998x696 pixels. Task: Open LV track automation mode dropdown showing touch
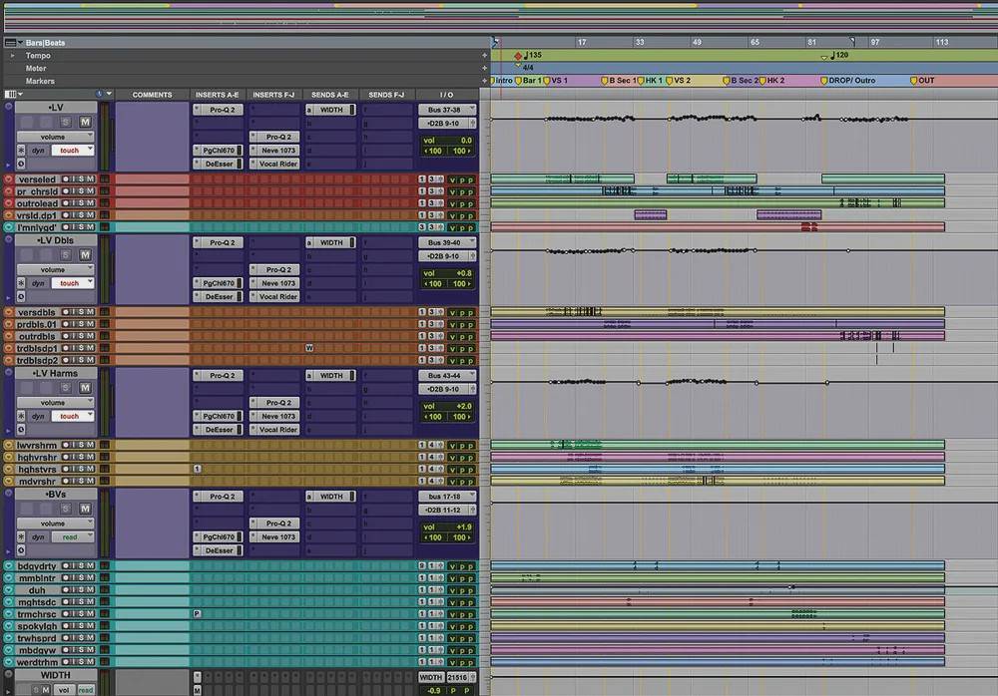coord(73,151)
